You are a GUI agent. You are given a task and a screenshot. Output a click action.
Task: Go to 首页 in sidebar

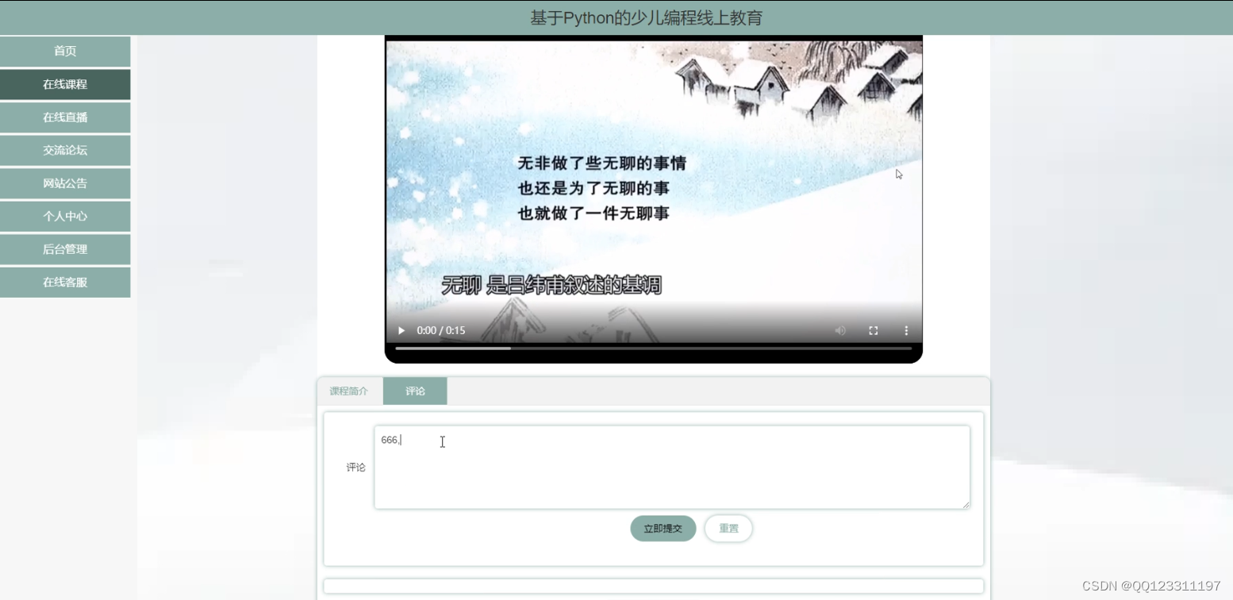tap(65, 51)
